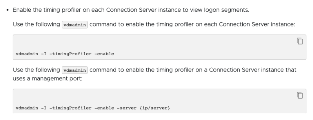
Task: Click inside the first code block command line
Action: 65,54
